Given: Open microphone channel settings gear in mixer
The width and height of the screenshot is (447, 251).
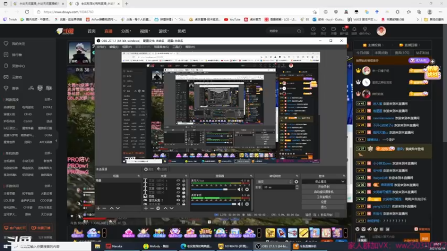Looking at the screenshot, I should 247,189.
